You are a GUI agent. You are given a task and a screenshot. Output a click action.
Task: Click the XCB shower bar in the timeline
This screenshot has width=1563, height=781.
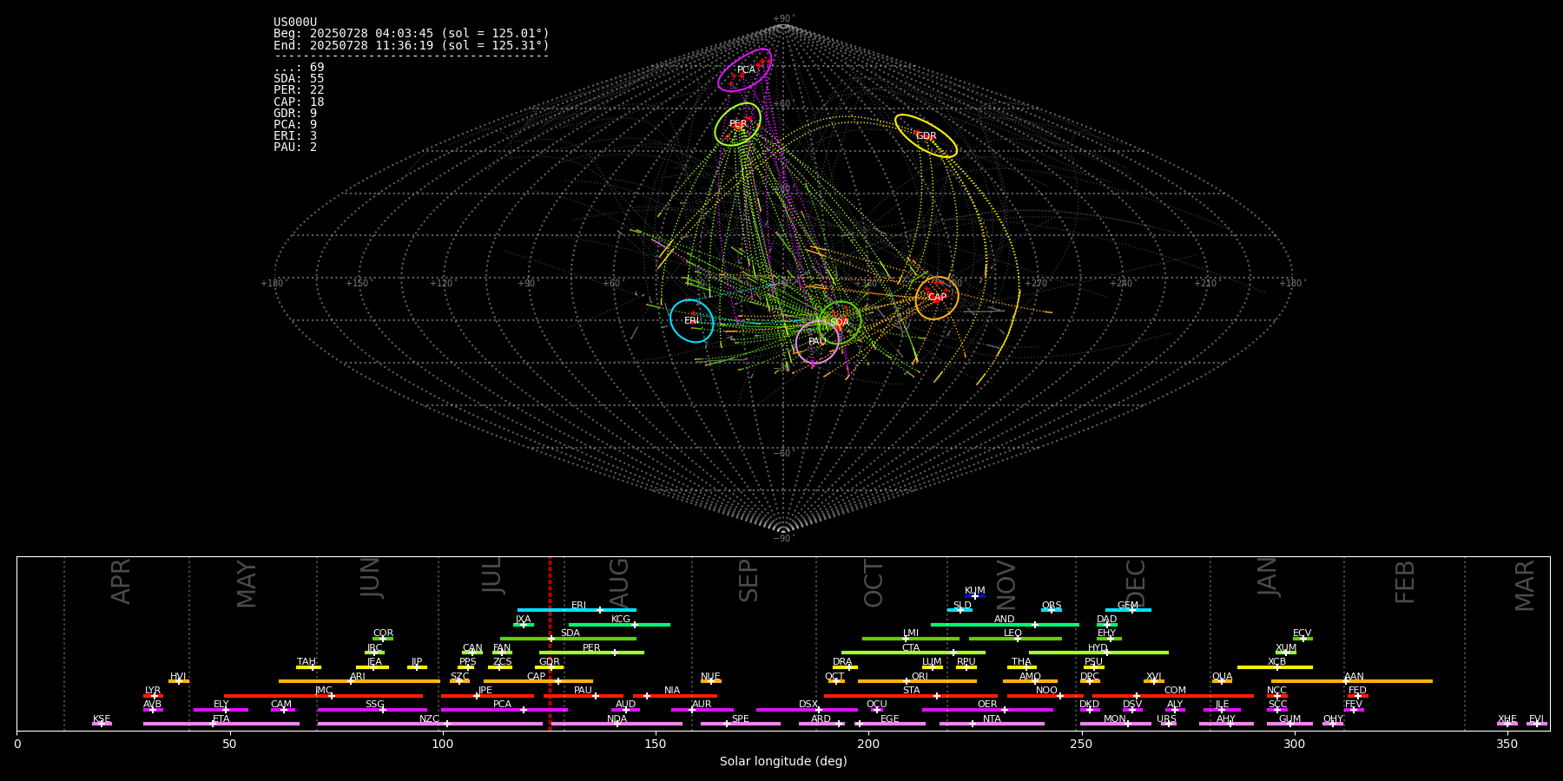click(x=1275, y=667)
